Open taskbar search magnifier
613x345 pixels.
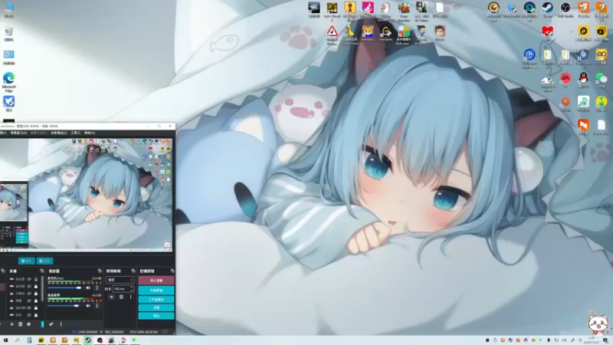[17, 340]
